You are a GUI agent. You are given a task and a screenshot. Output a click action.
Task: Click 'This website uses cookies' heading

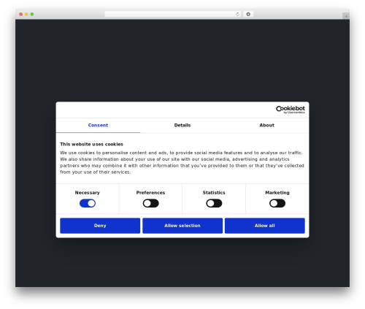pos(91,144)
